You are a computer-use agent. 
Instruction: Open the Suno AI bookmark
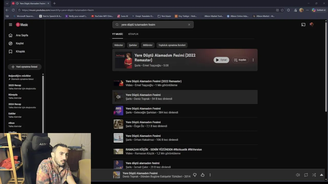pyautogui.click(x=123, y=16)
